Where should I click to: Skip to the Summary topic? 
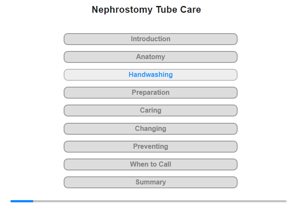[150, 182]
